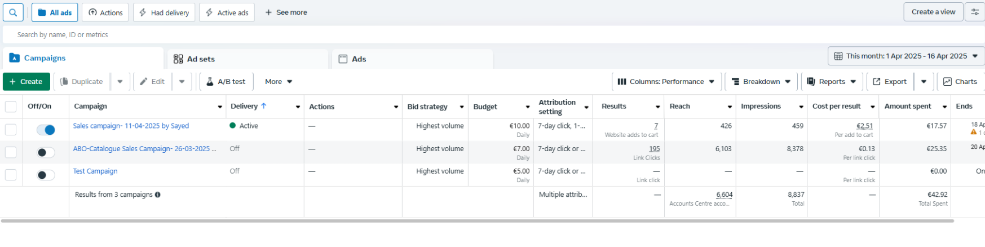Click the Duplicate campaign button
The width and height of the screenshot is (985, 247).
click(x=82, y=82)
